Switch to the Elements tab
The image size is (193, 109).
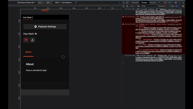(x=135, y=3)
